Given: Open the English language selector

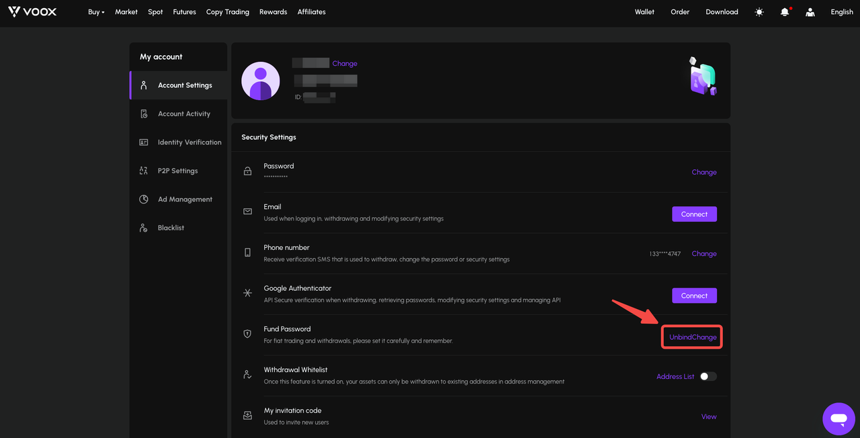Looking at the screenshot, I should click(x=842, y=12).
